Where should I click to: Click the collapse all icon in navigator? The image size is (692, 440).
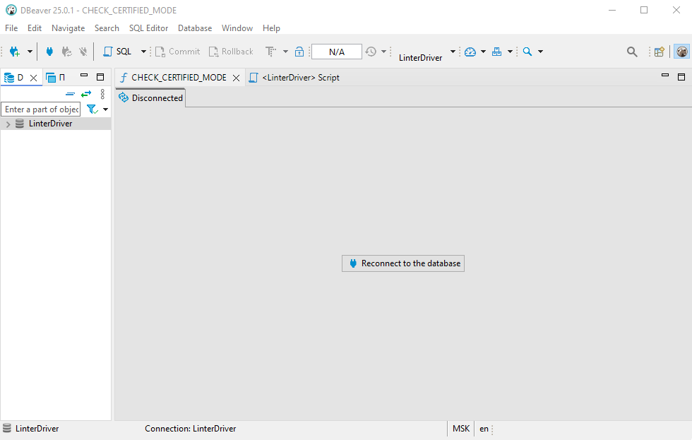[70, 94]
